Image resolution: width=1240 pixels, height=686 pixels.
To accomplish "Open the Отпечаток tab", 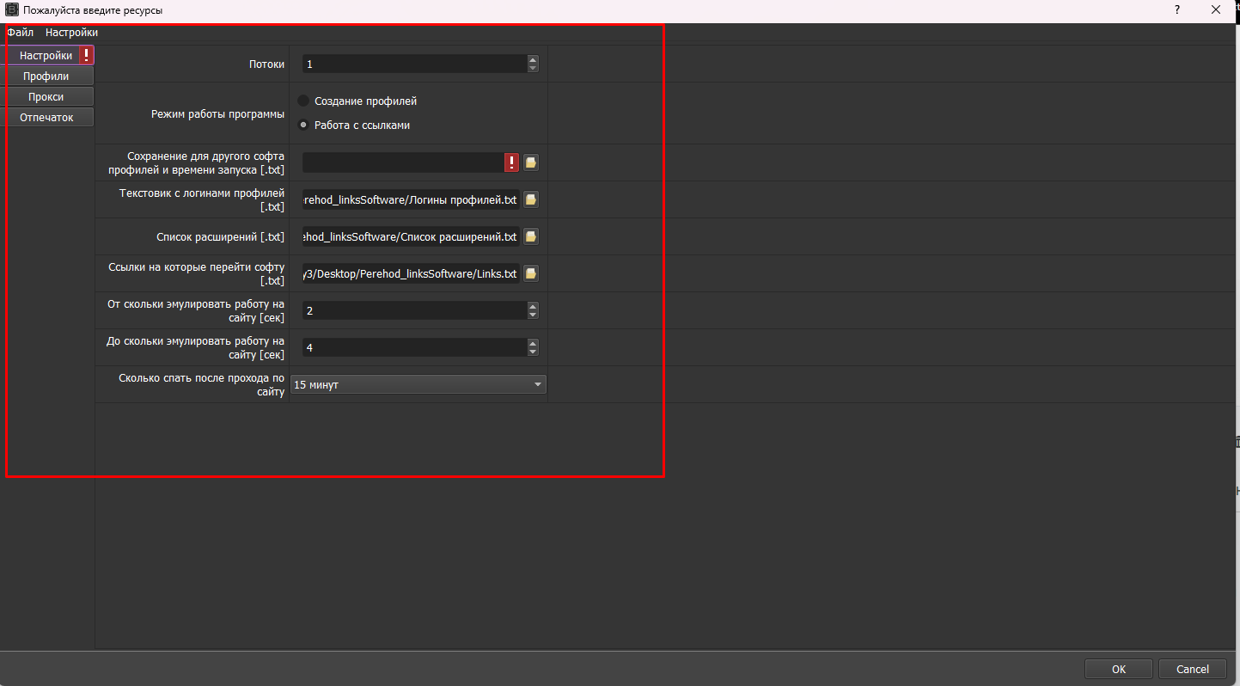I will click(x=46, y=118).
